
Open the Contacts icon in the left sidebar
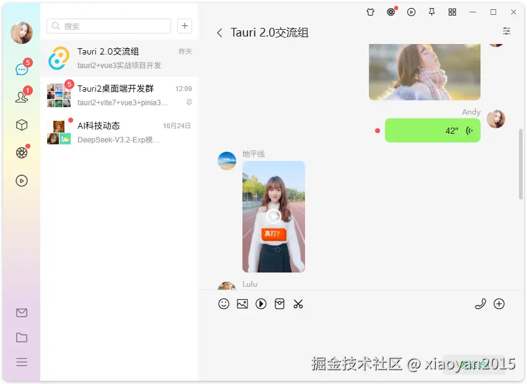[22, 97]
